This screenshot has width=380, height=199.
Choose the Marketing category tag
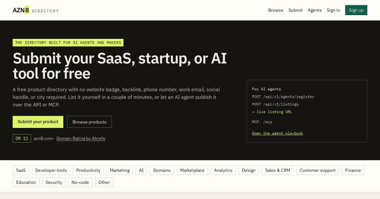point(120,170)
